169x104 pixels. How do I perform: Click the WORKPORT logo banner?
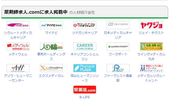coord(118,47)
